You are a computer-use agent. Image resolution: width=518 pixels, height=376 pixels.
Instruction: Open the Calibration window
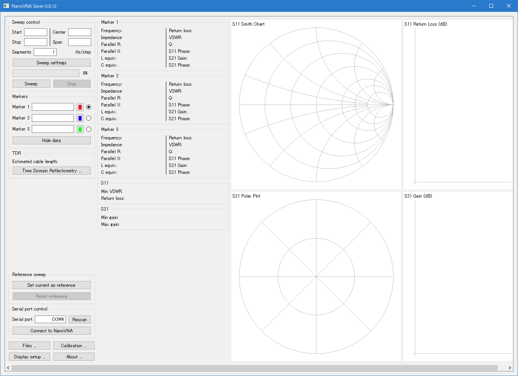74,346
